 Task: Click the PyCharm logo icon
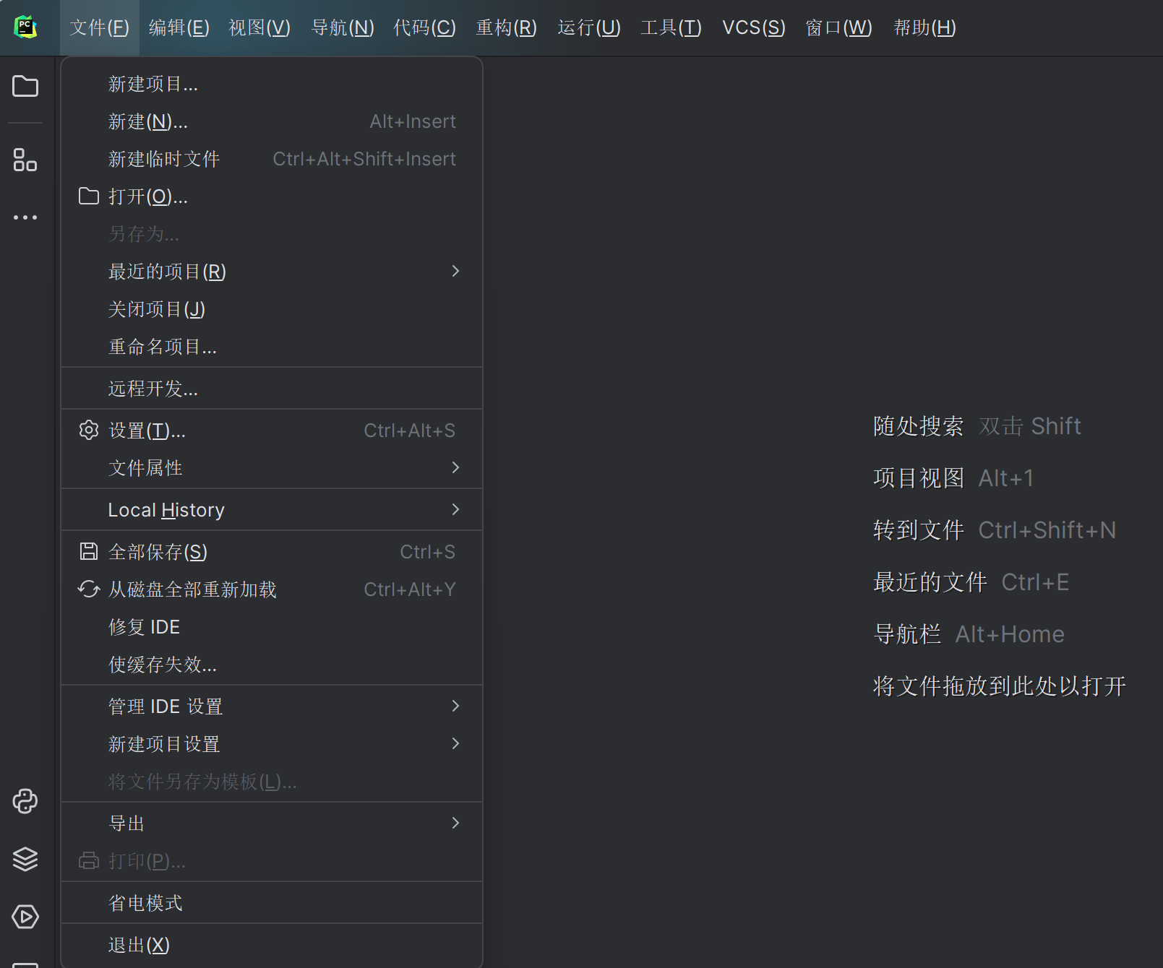[25, 27]
